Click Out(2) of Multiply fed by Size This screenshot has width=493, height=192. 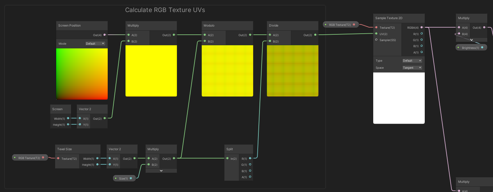click(x=174, y=158)
